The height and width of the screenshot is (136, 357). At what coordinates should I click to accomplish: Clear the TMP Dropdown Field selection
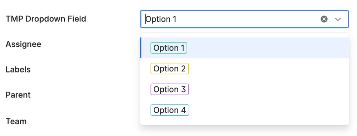click(x=324, y=19)
